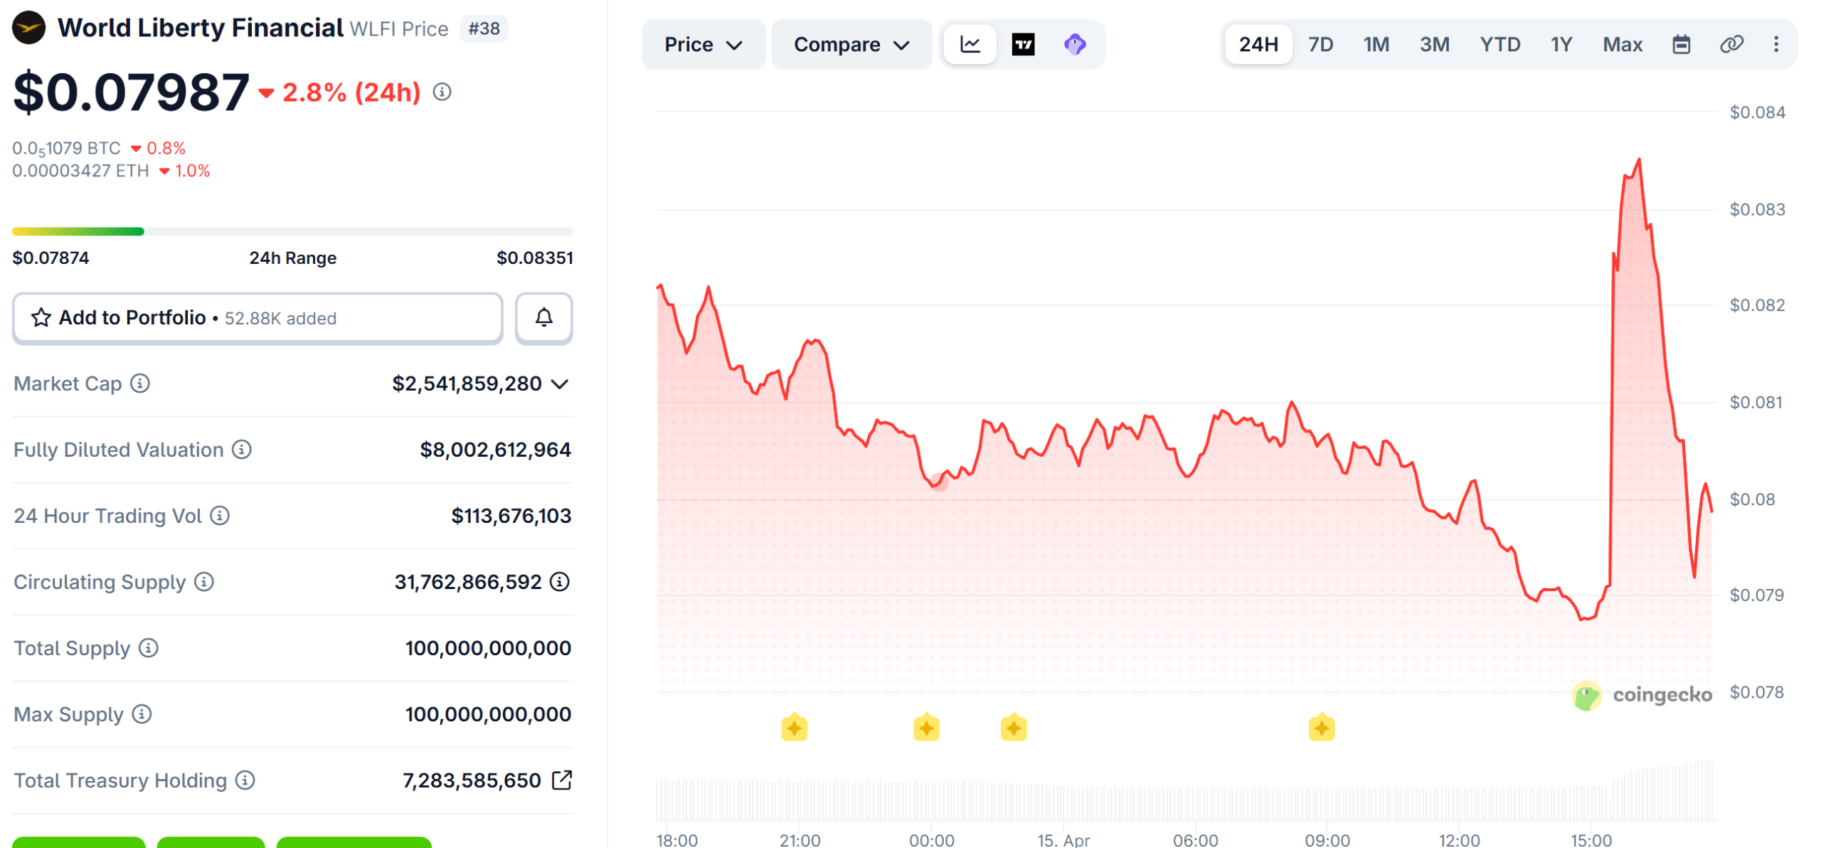Viewport: 1821px width, 848px height.
Task: Click a yellow star event marker below the chart
Action: [x=795, y=726]
